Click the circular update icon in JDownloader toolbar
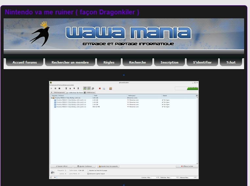 pyautogui.click(x=93, y=88)
